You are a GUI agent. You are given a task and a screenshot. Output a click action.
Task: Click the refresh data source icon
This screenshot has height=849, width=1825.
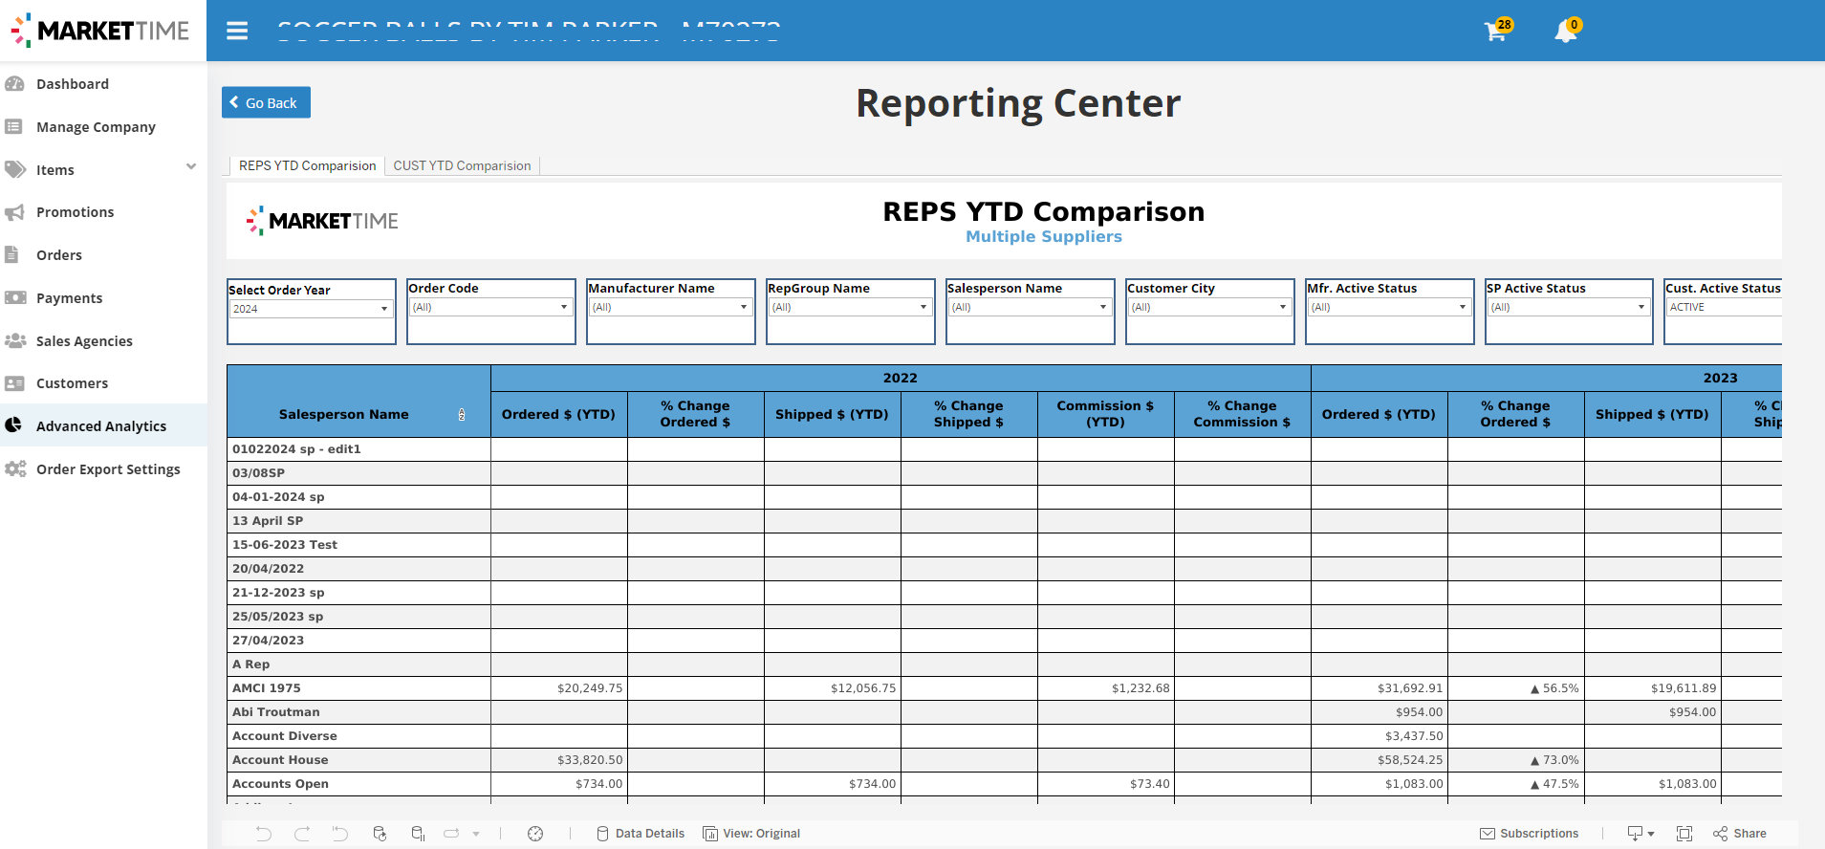click(x=380, y=834)
